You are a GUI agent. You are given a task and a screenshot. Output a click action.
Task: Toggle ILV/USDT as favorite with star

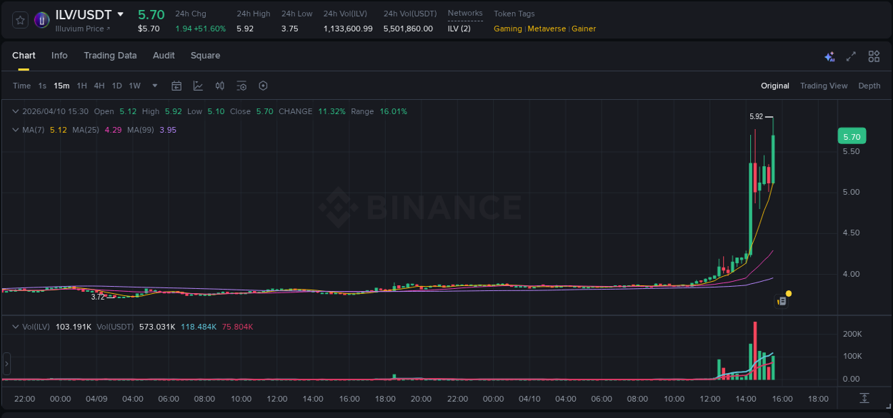point(19,20)
